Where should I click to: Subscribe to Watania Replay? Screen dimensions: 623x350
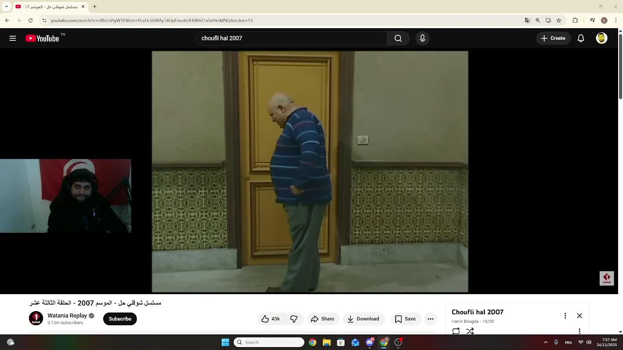(120, 319)
